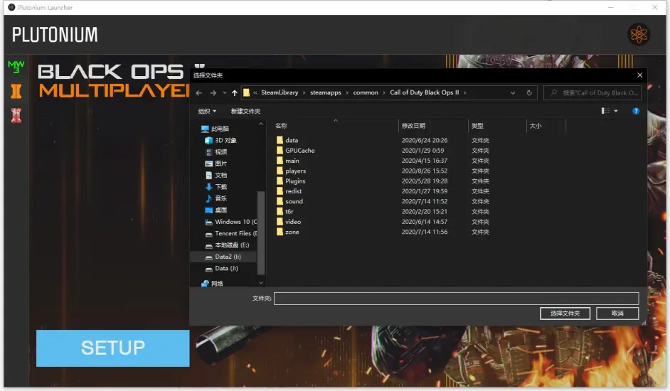
Task: Click folder icon in address bar
Action: coord(246,92)
